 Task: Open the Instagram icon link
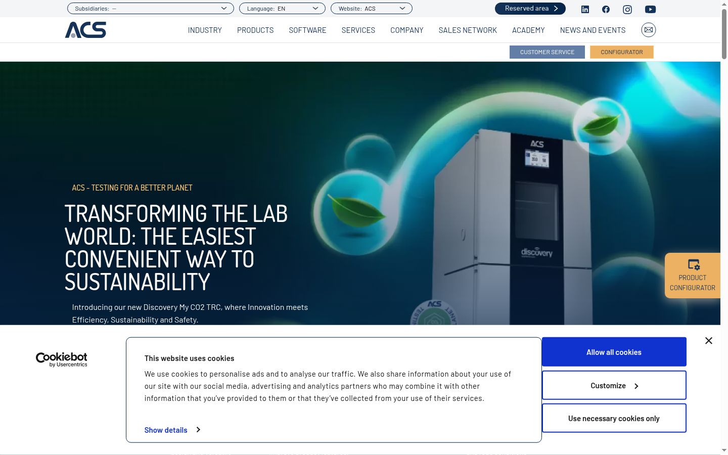tap(627, 9)
